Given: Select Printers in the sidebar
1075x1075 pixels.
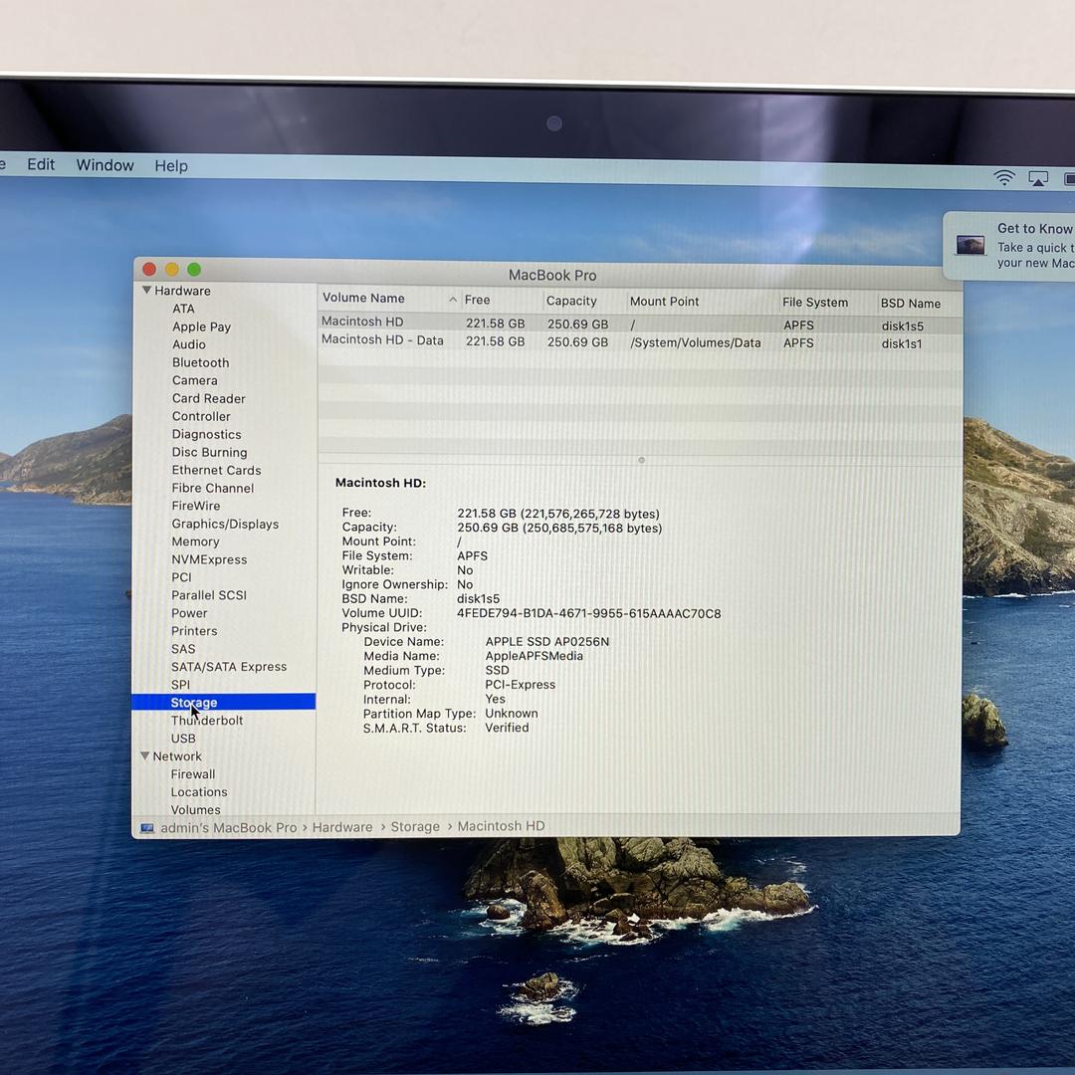Looking at the screenshot, I should pyautogui.click(x=194, y=631).
